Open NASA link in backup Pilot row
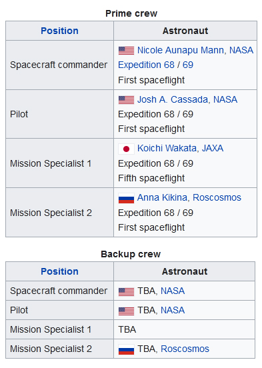 (x=173, y=310)
